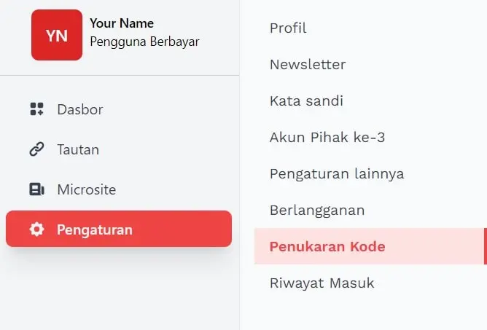Click the Microsite icon in sidebar
The width and height of the screenshot is (487, 330).
tap(36, 190)
